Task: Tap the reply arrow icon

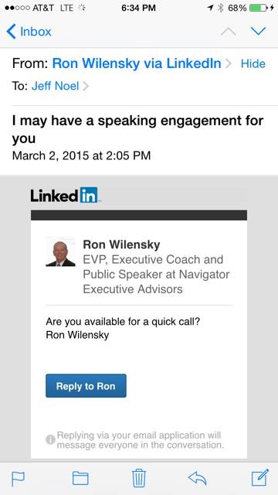Action: (198, 478)
